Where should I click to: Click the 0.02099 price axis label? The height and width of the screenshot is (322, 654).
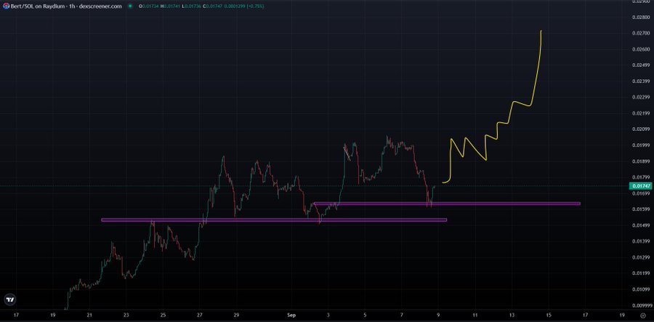642,129
